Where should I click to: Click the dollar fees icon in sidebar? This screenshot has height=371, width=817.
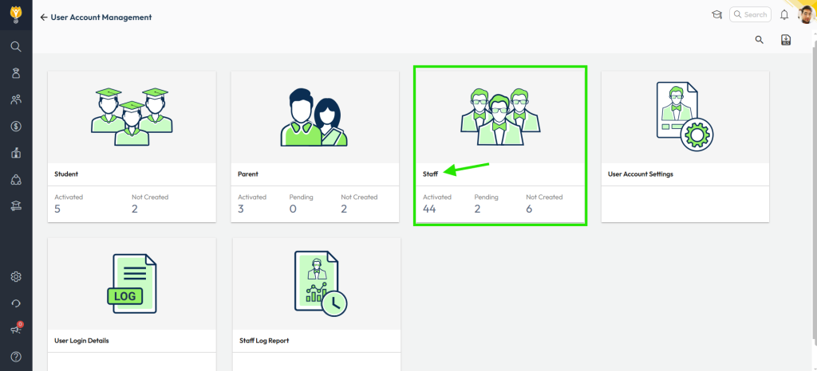(16, 127)
